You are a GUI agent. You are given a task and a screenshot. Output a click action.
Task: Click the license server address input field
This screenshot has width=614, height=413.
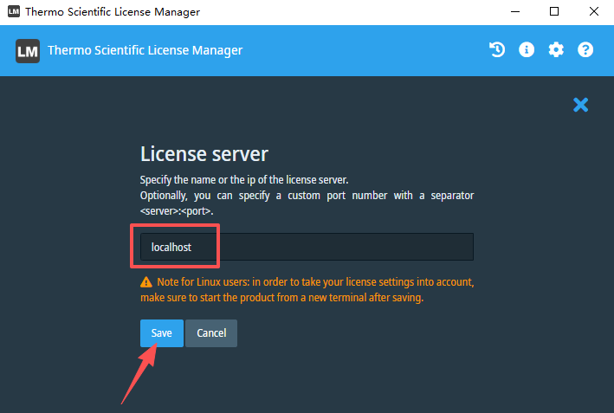[307, 247]
